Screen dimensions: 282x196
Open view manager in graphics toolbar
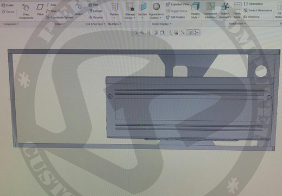click(x=176, y=33)
